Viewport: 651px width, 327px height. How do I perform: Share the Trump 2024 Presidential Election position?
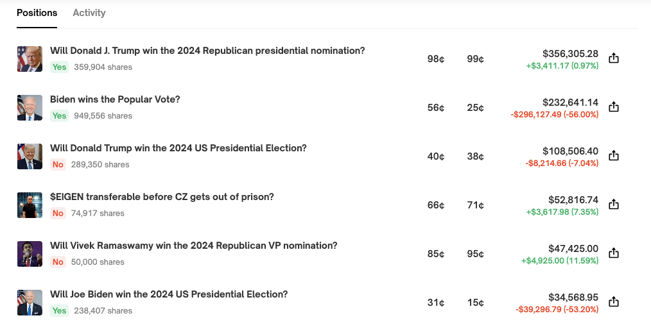pos(613,156)
